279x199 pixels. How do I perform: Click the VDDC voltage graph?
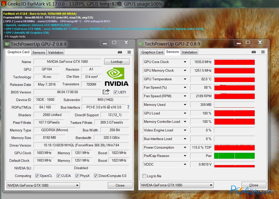[234, 164]
